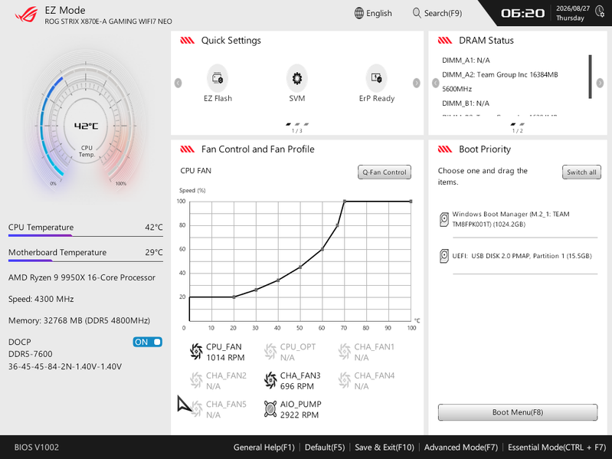Click the ROG logo icon
This screenshot has width=612, height=459.
pos(27,15)
